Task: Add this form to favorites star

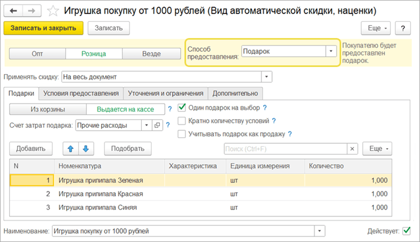Action: pyautogui.click(x=53, y=10)
